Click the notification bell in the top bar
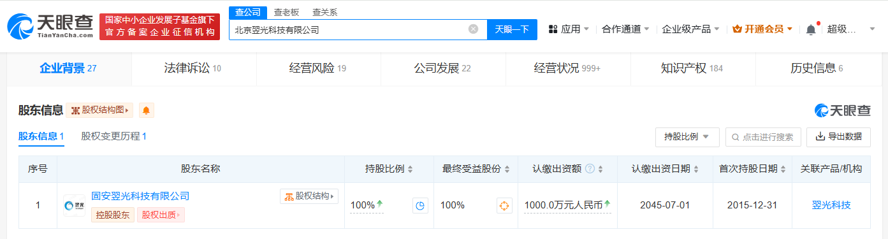The height and width of the screenshot is (239, 888). tap(811, 29)
